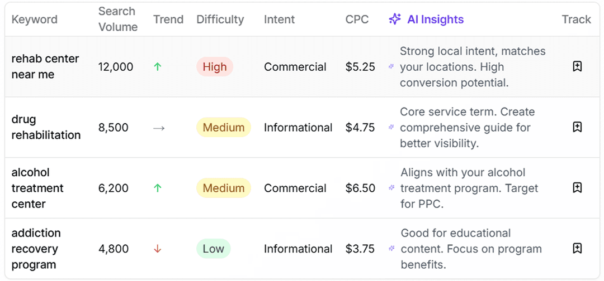The height and width of the screenshot is (281, 604).
Task: Click sparkle icon beside rehab center insight
Action: [391, 67]
